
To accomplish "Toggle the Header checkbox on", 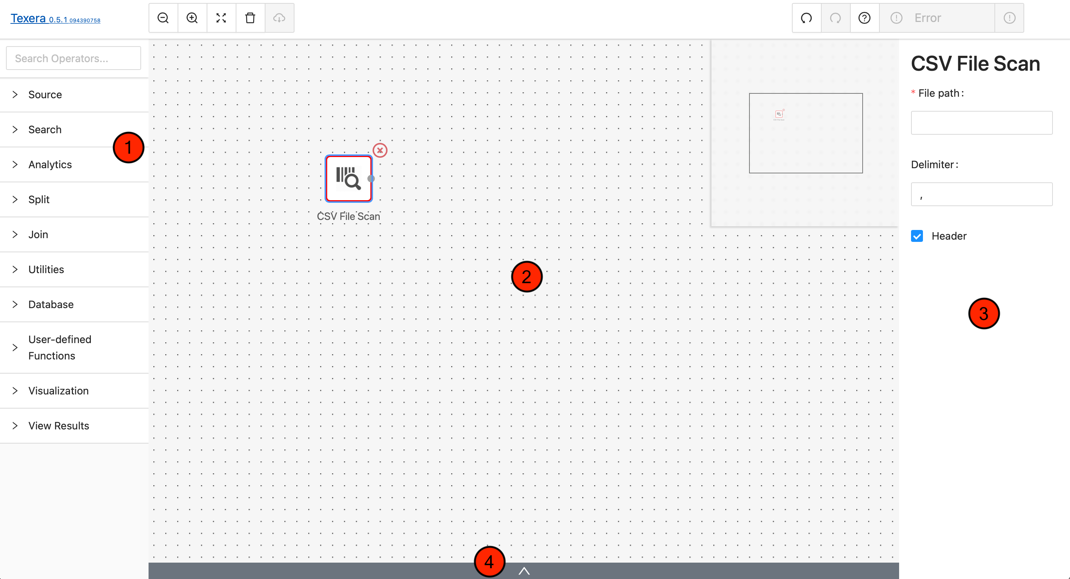I will pos(918,235).
